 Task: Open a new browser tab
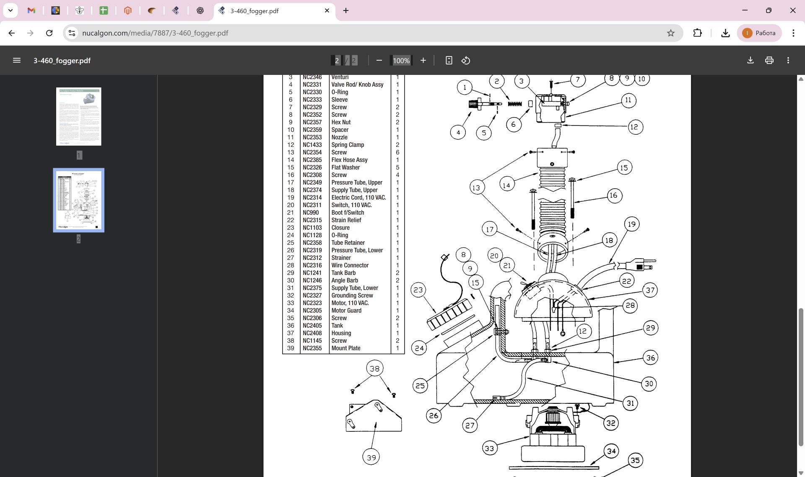pyautogui.click(x=346, y=11)
